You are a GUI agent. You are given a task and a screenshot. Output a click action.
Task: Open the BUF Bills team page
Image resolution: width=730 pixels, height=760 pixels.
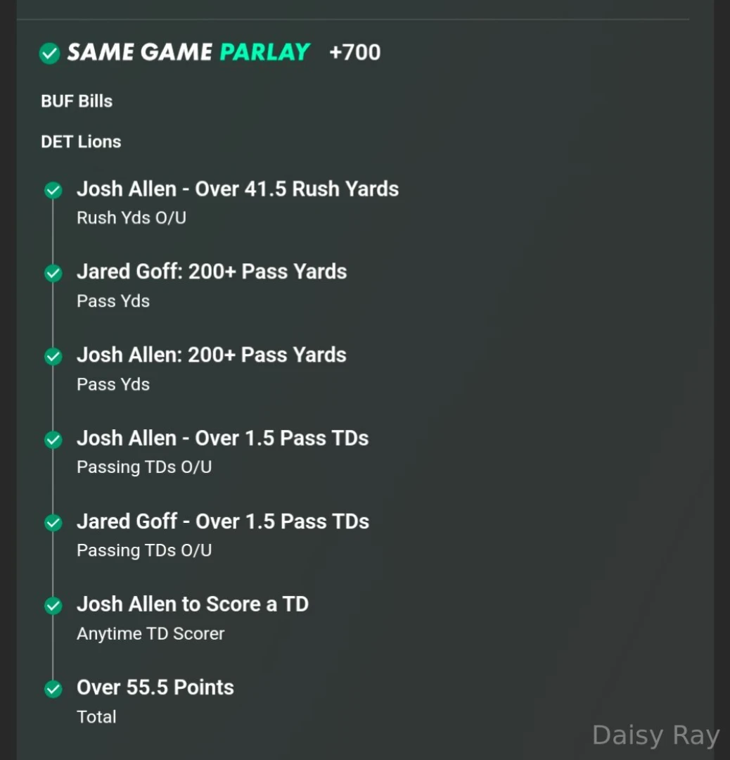tap(76, 101)
